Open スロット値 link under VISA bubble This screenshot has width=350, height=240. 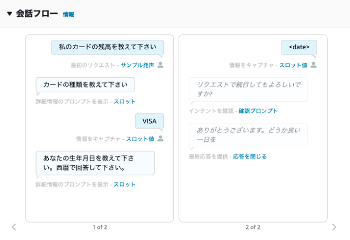tap(140, 139)
